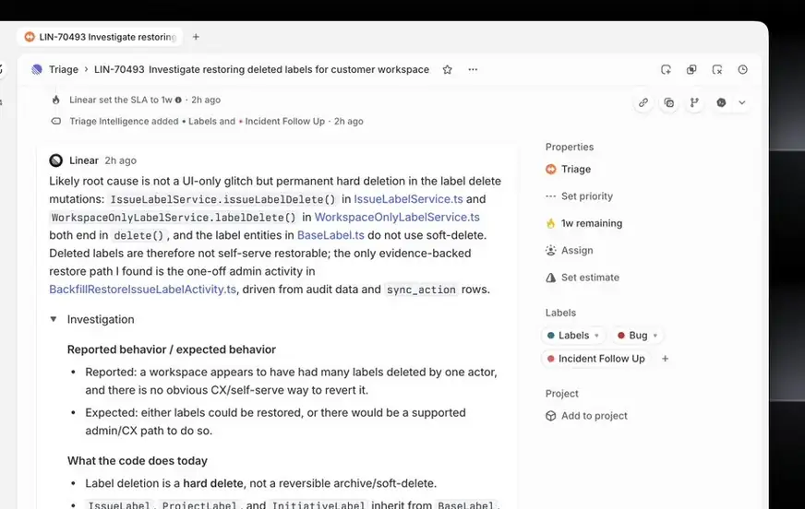Click the snooze clock icon in header
The image size is (805, 509).
pyautogui.click(x=742, y=69)
